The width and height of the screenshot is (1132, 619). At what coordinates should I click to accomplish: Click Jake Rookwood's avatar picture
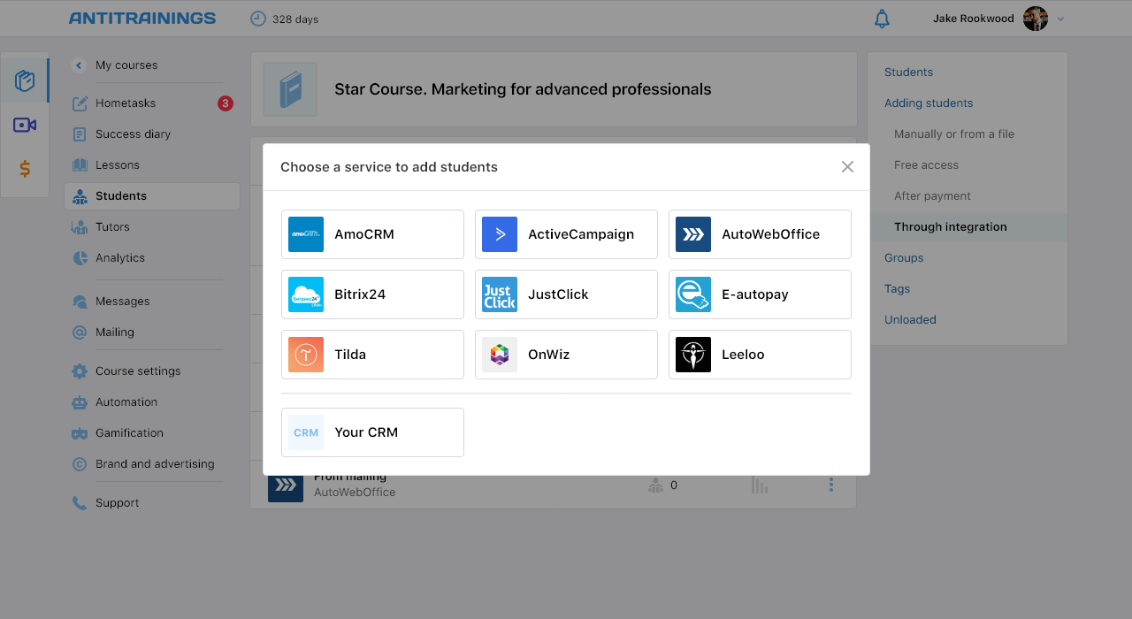point(1036,19)
